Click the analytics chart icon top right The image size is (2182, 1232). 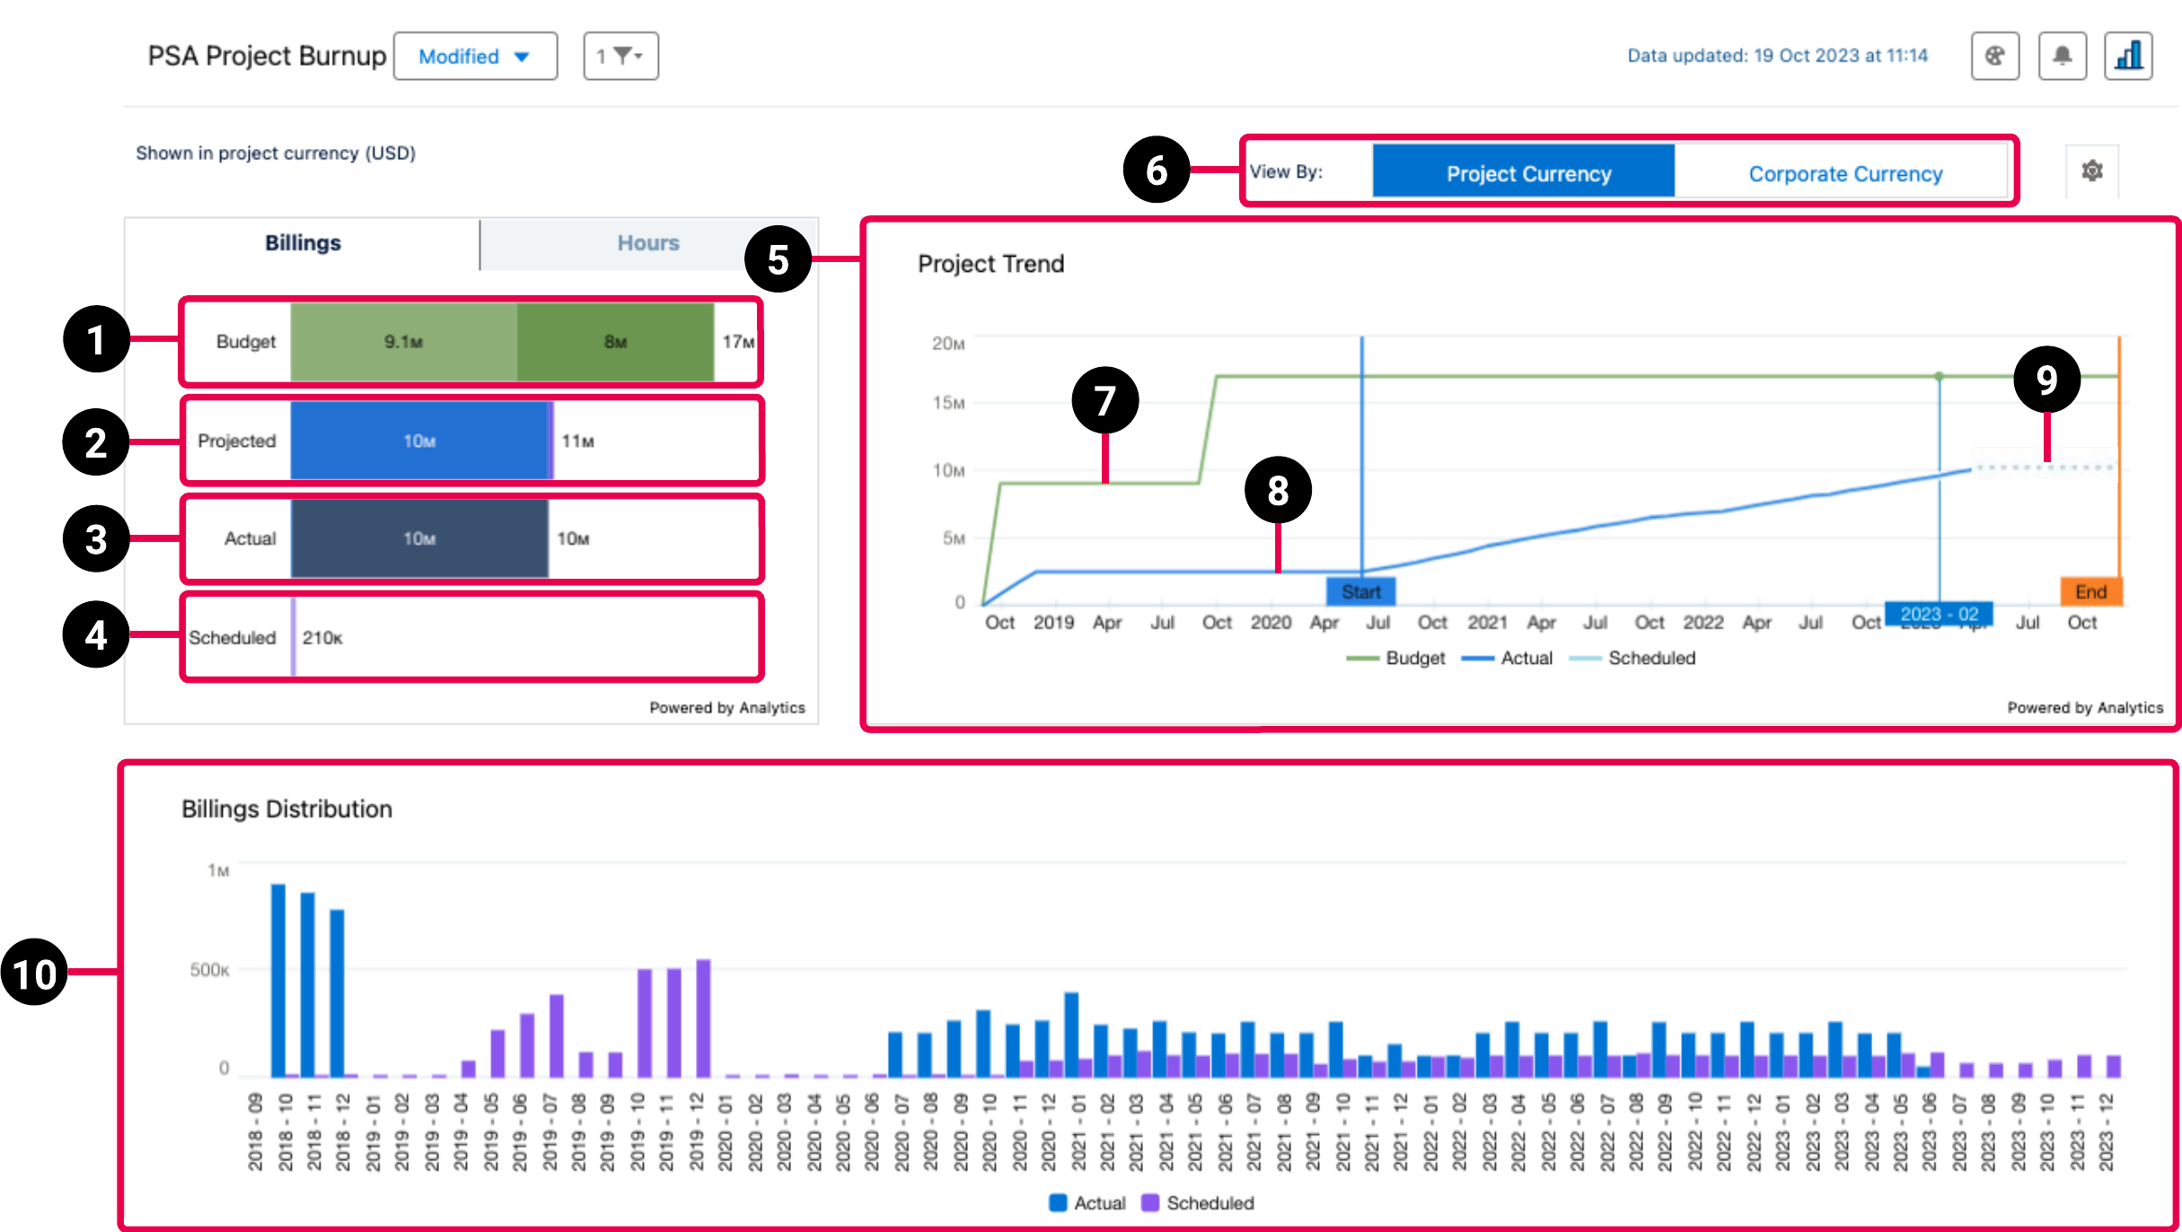[2128, 57]
